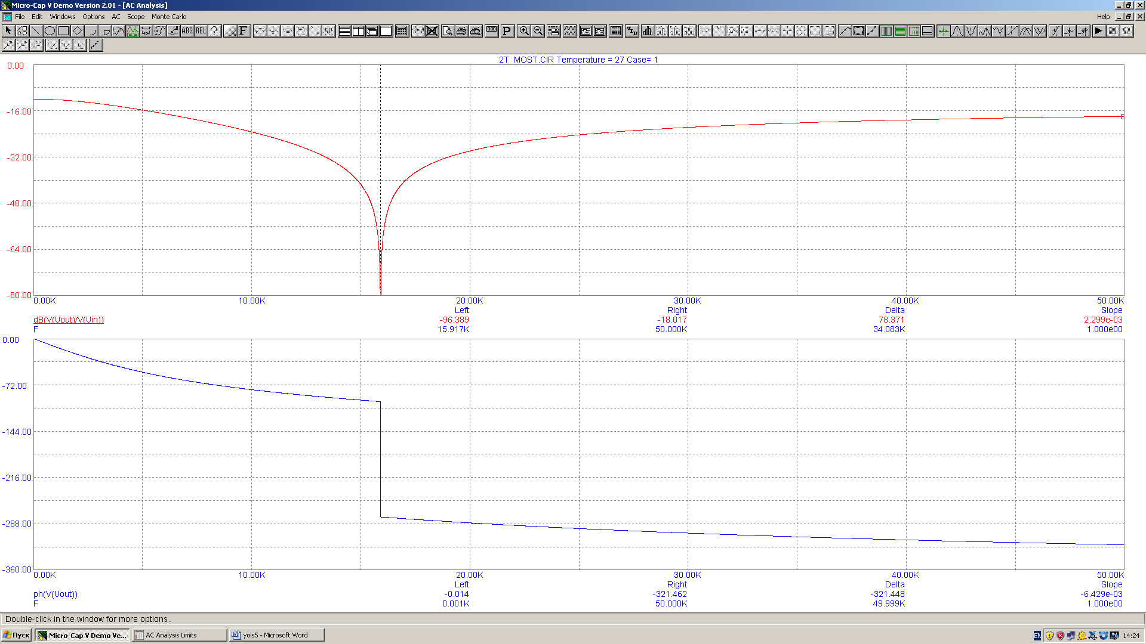The image size is (1146, 644).
Task: Open the calculator toolbar icon
Action: tap(402, 31)
